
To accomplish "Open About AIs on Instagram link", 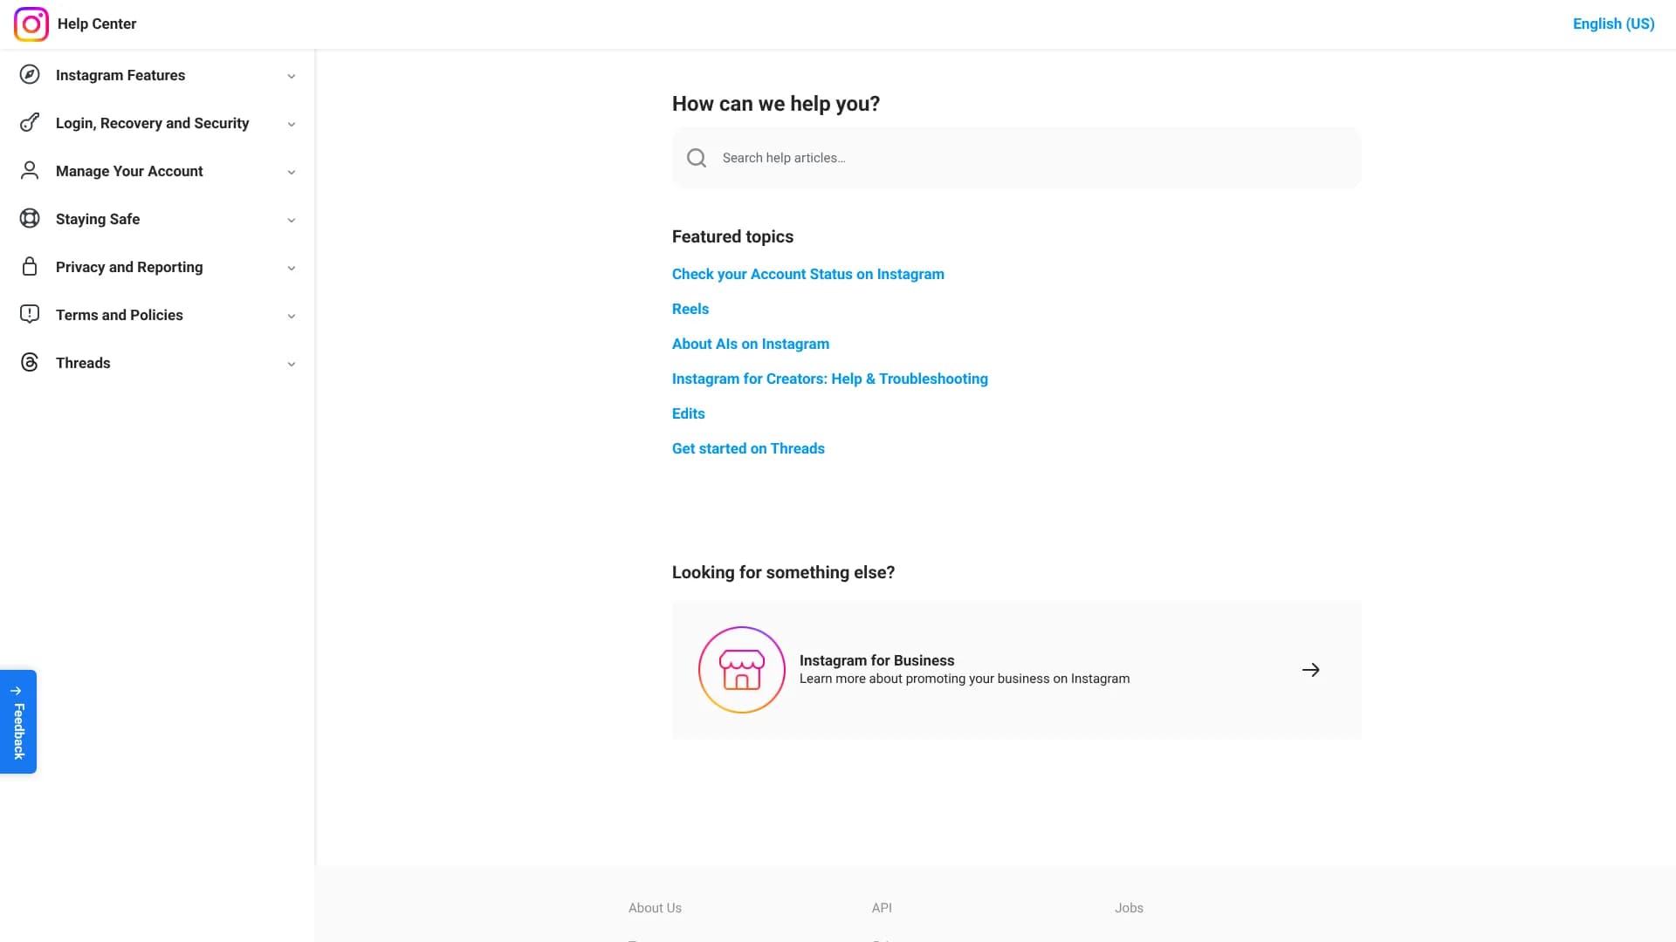I will (x=751, y=344).
